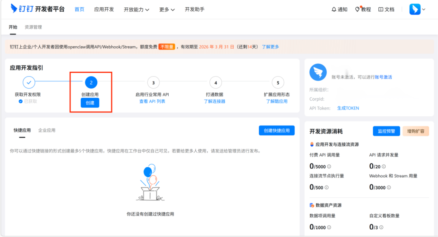Click the 创建 button under 创建应用
This screenshot has height=237, width=438.
click(90, 103)
